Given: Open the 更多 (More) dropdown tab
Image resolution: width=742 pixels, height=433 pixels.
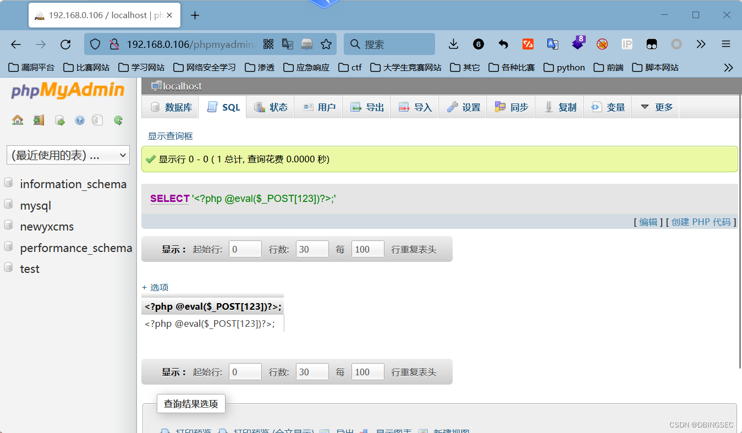Looking at the screenshot, I should click(x=656, y=107).
